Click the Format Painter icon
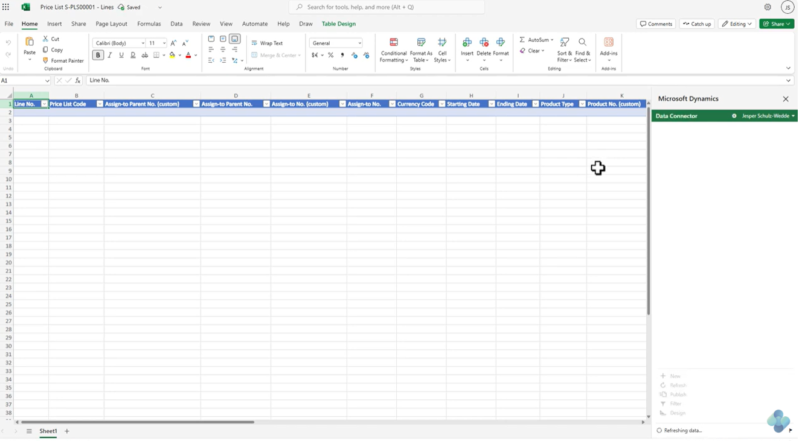 (x=45, y=60)
